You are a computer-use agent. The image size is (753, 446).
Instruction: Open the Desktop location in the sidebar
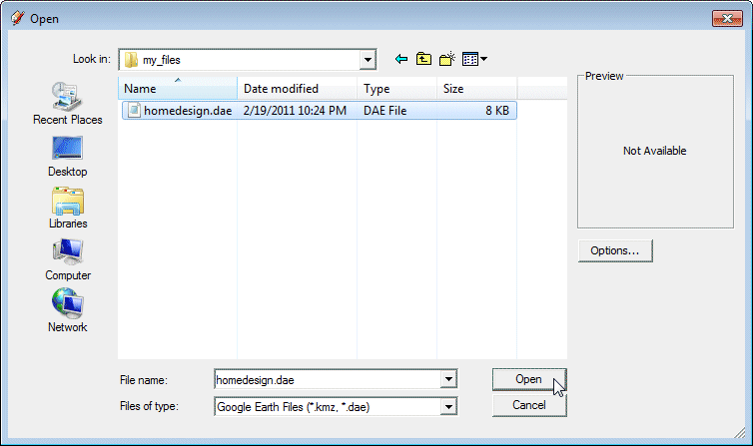(x=68, y=150)
